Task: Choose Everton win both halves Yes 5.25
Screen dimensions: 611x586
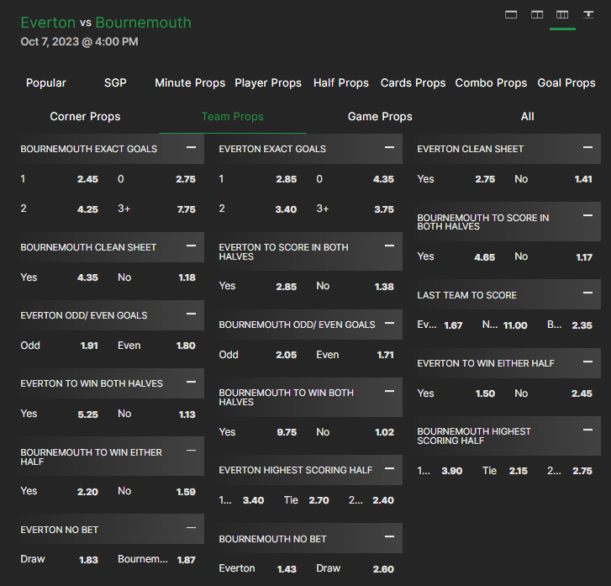Action: pos(59,414)
